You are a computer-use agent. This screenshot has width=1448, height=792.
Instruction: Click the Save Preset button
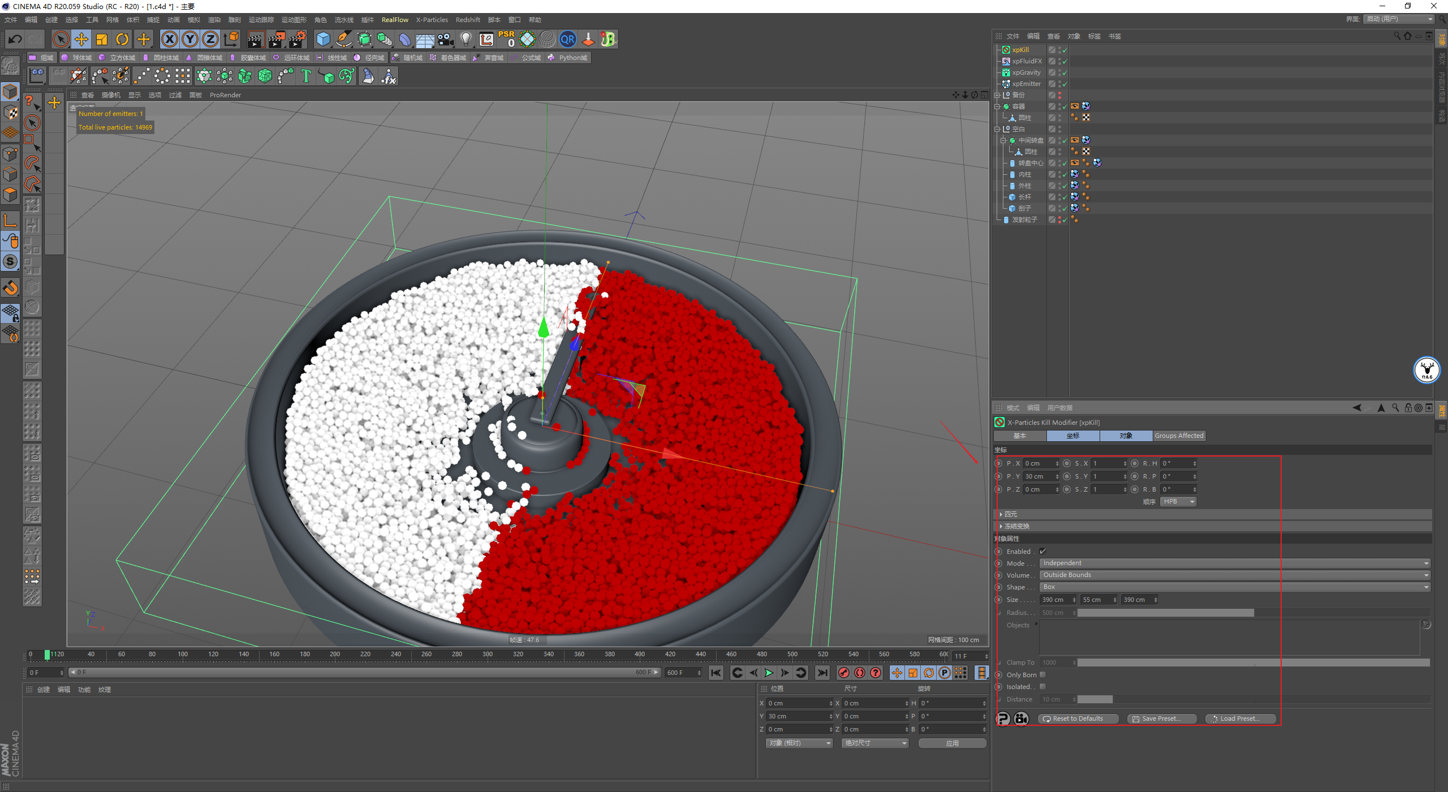(1161, 718)
